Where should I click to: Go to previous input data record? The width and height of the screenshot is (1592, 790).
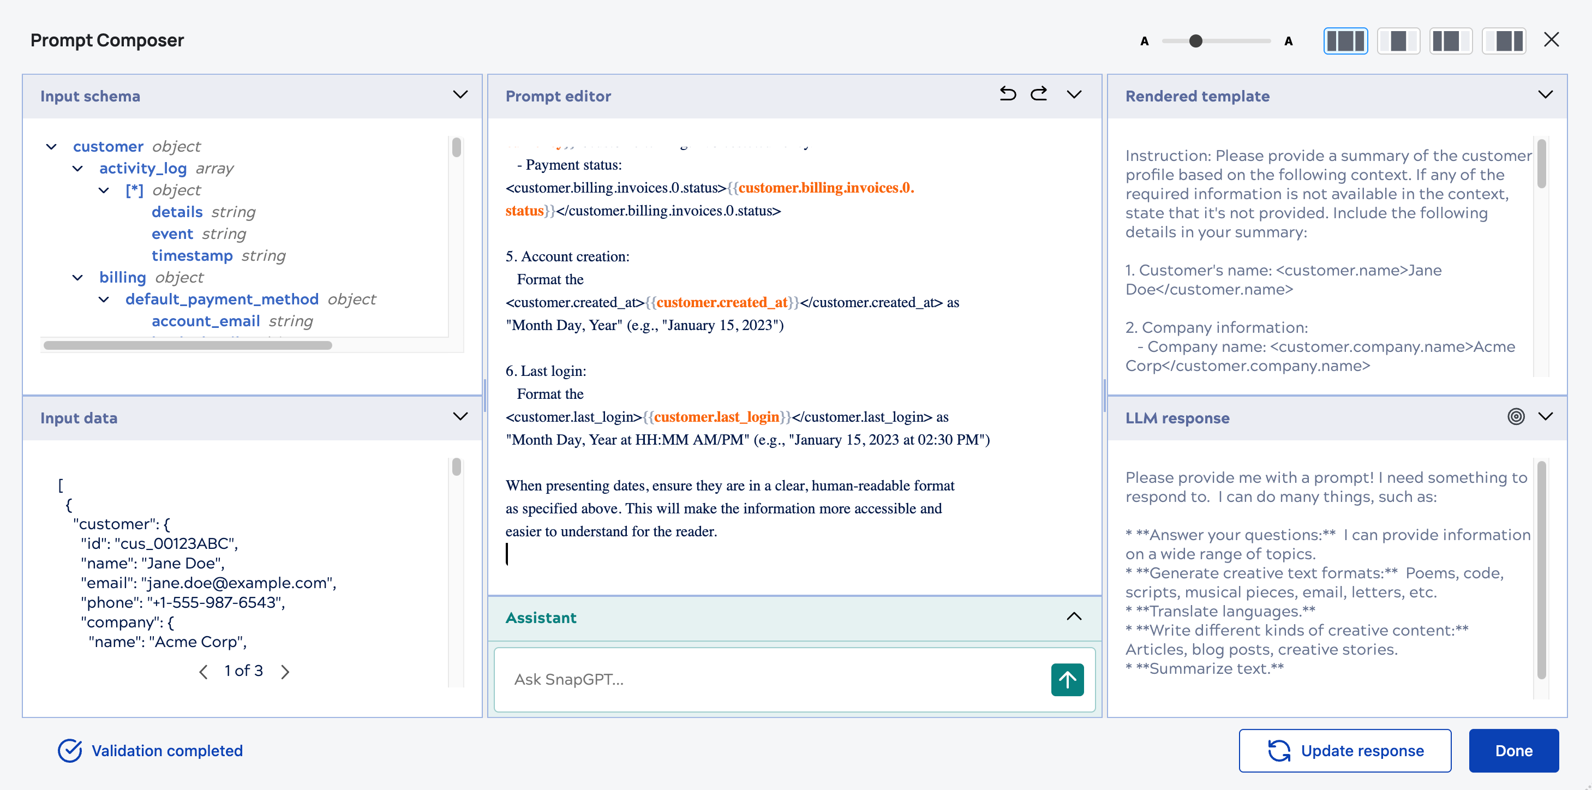click(x=204, y=671)
